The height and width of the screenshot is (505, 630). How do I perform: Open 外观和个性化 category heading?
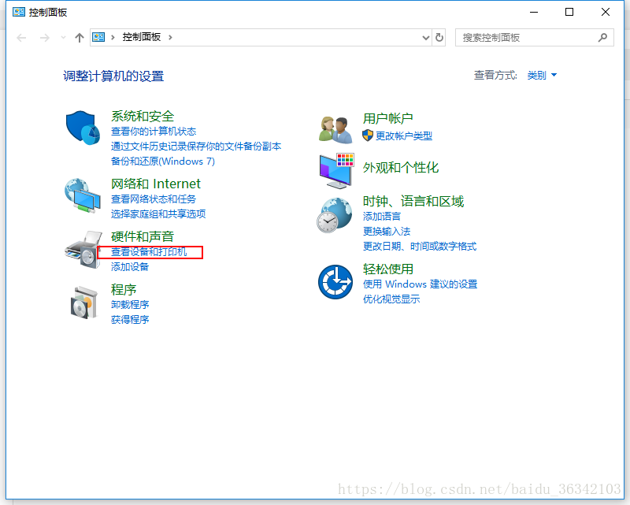pos(401,168)
